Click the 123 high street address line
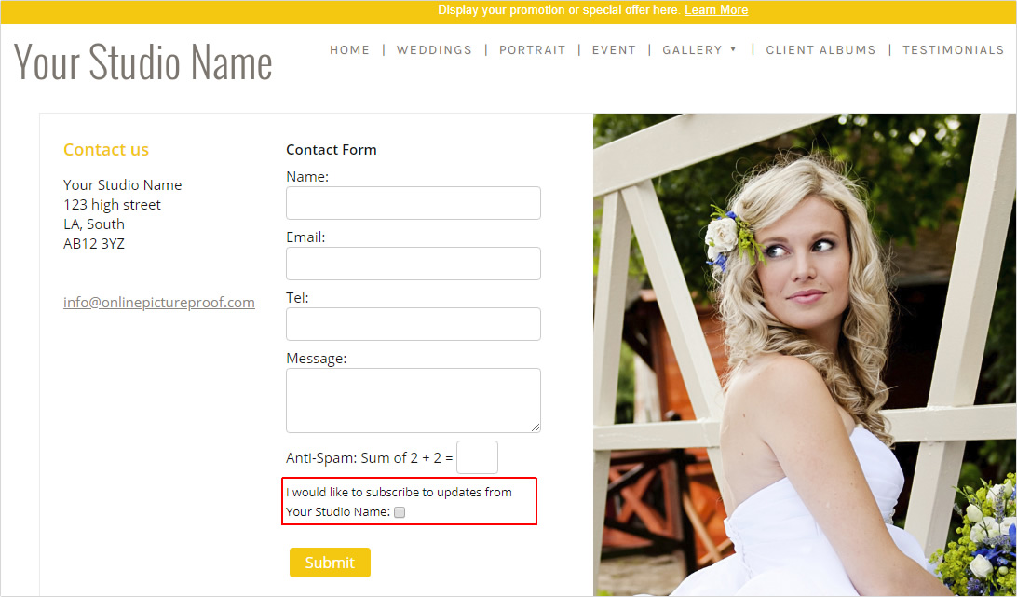Viewport: 1017px width, 597px height. [112, 205]
